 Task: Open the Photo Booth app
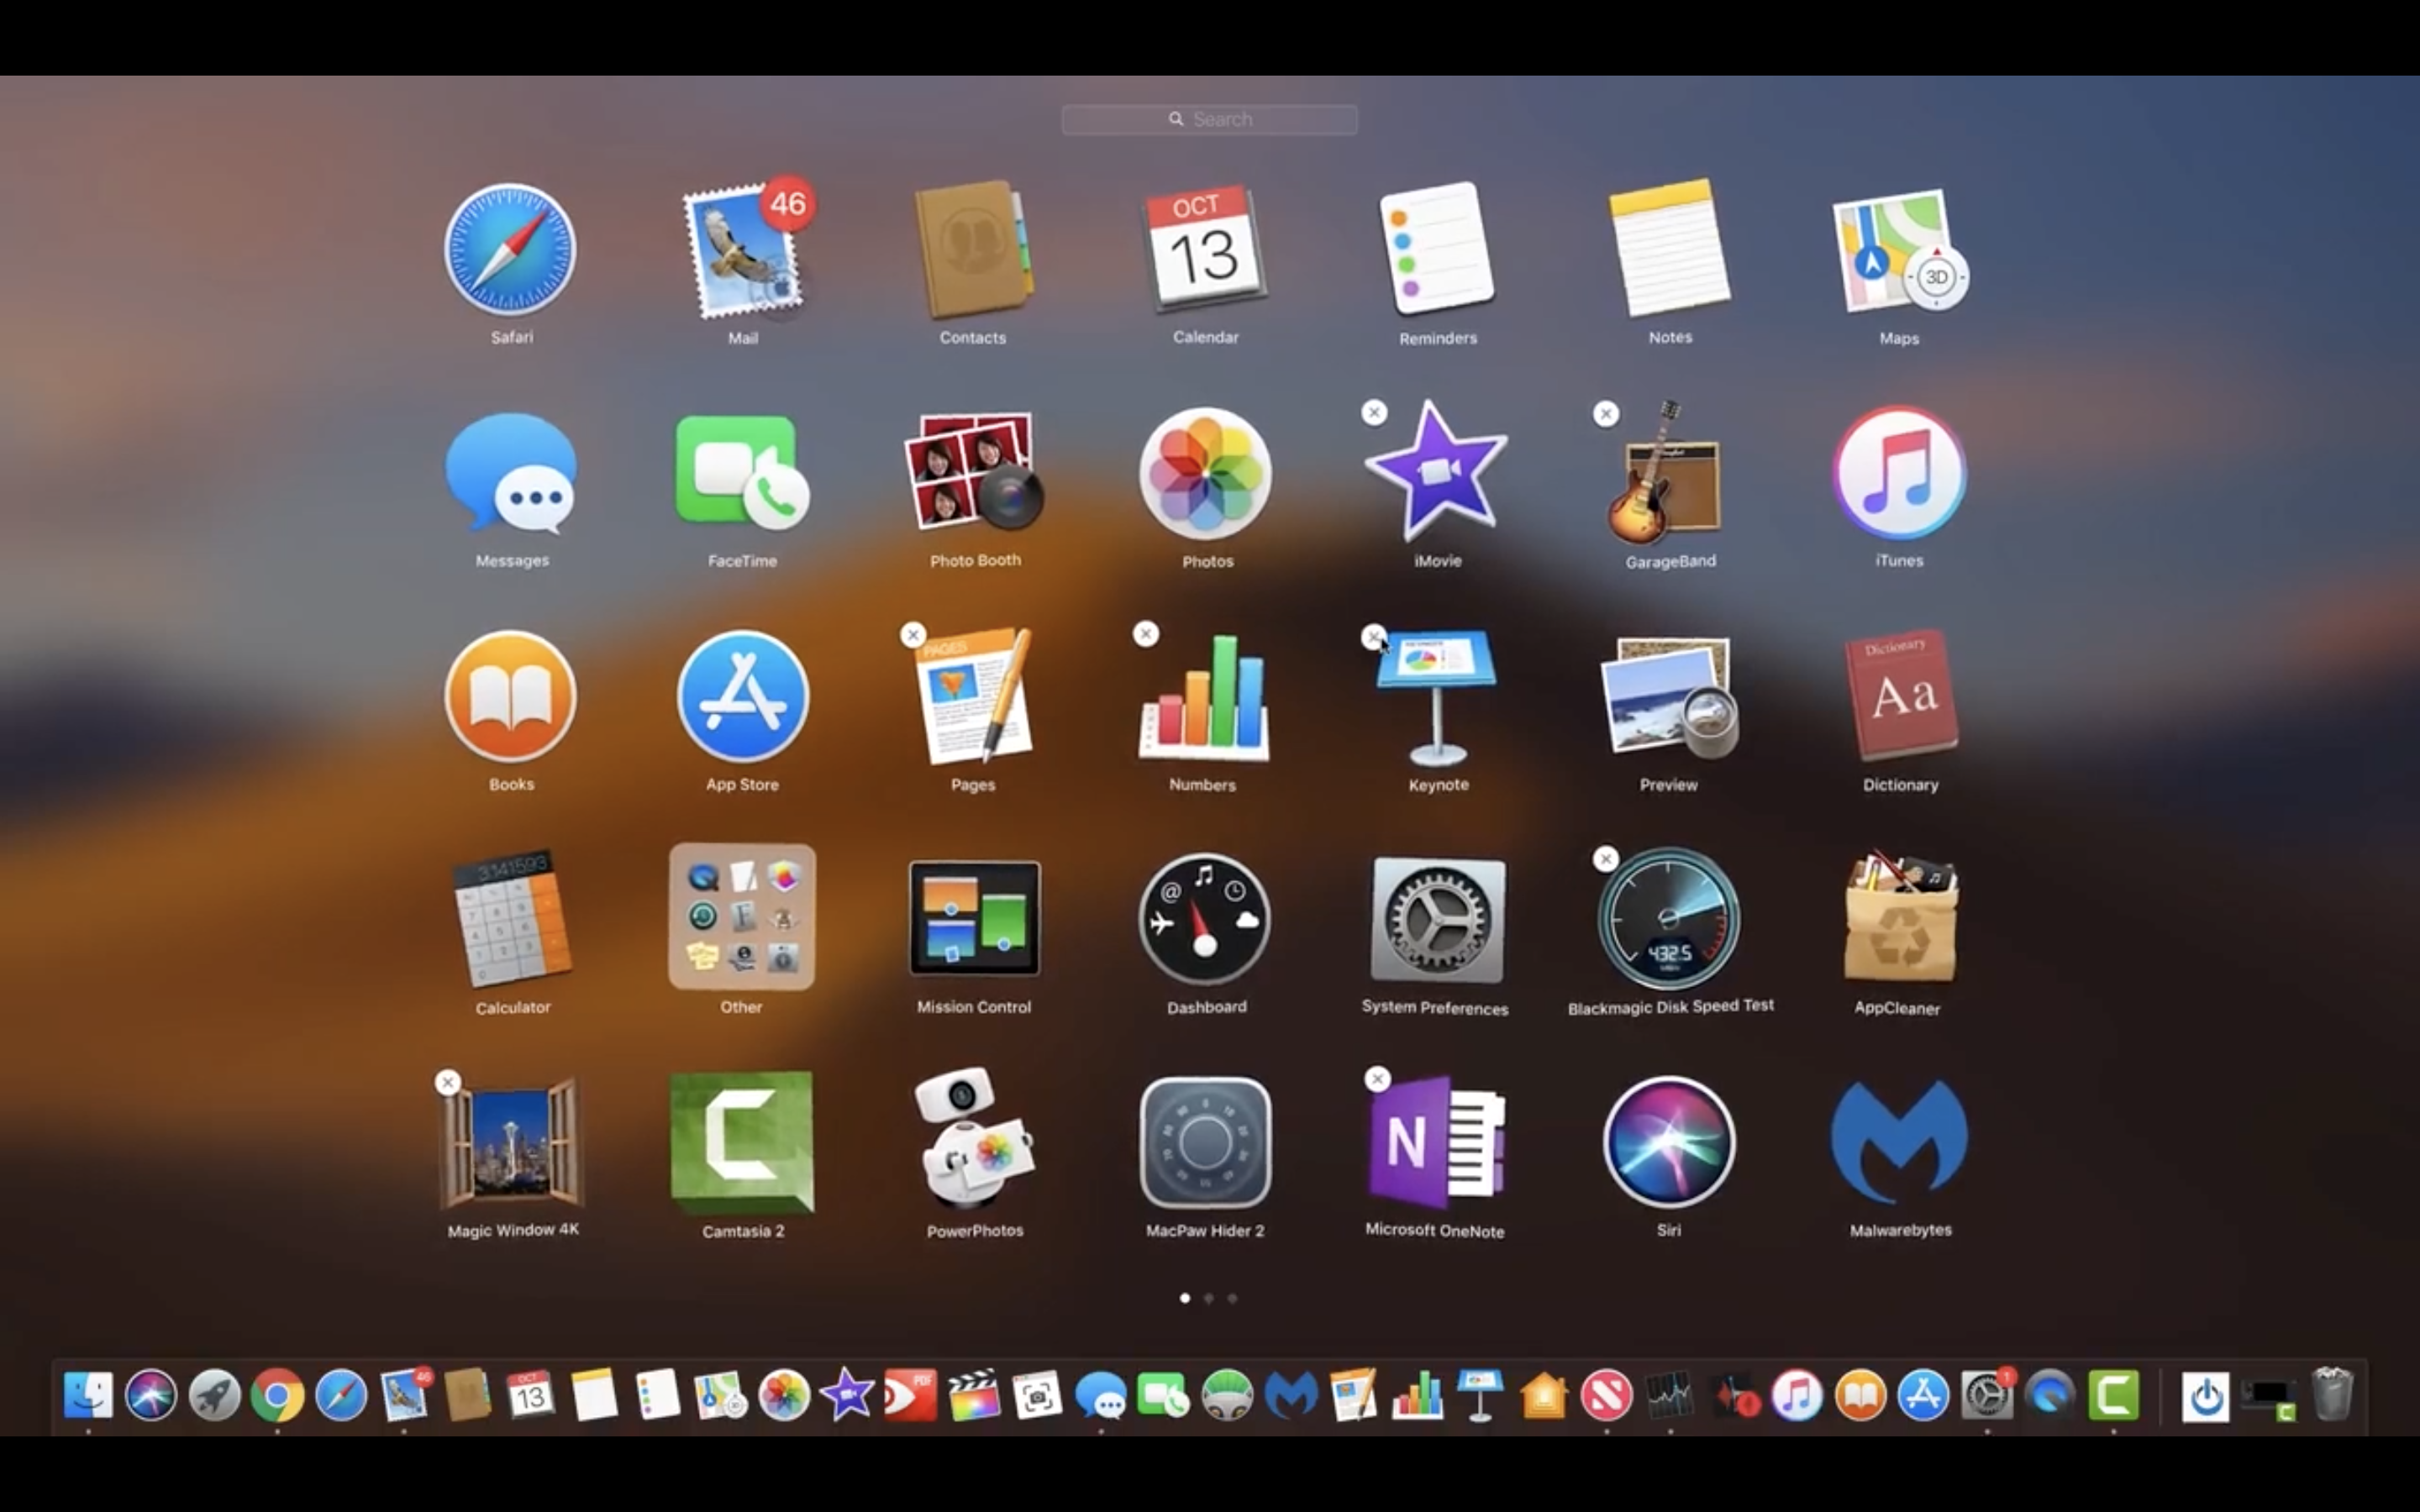tap(973, 472)
